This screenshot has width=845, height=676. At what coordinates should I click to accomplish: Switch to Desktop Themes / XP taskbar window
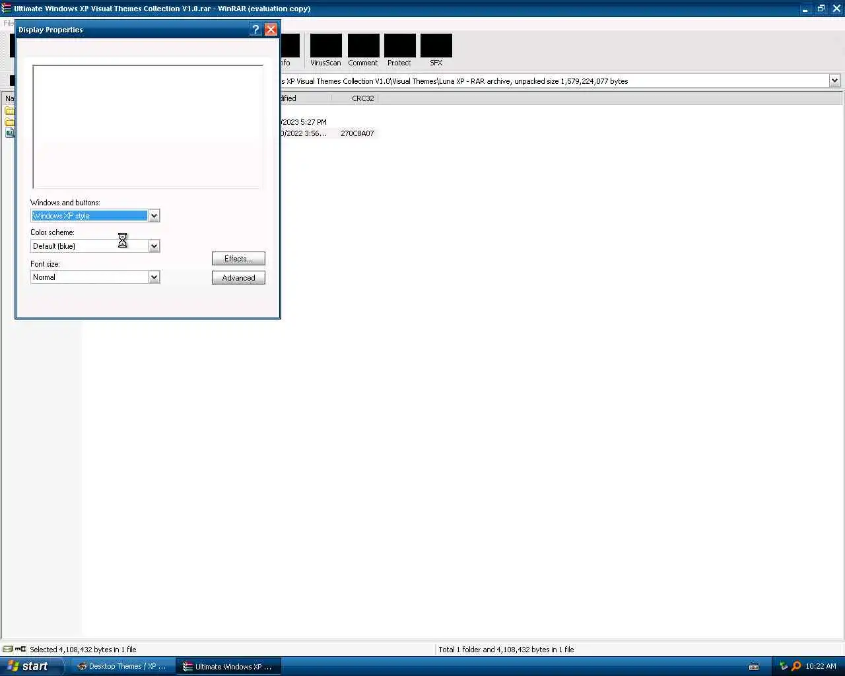[122, 667]
